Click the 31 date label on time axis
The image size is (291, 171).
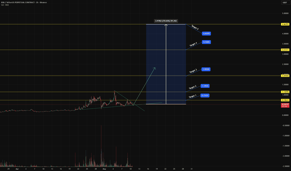point(191,169)
